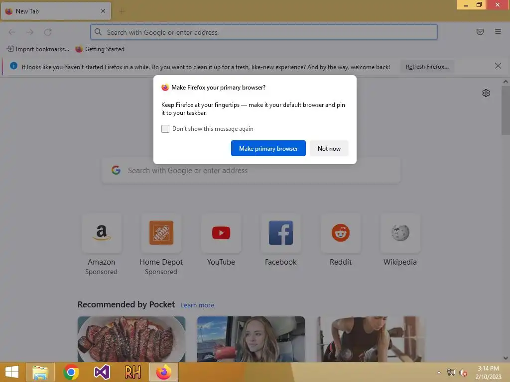Open the Save to Pocket icon
This screenshot has width=510, height=382.
[480, 32]
